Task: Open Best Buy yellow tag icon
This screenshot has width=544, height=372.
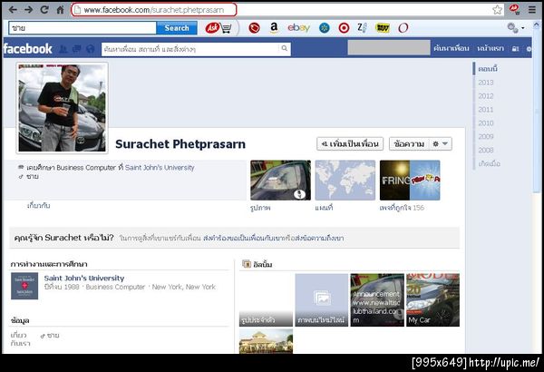Action: (x=383, y=28)
